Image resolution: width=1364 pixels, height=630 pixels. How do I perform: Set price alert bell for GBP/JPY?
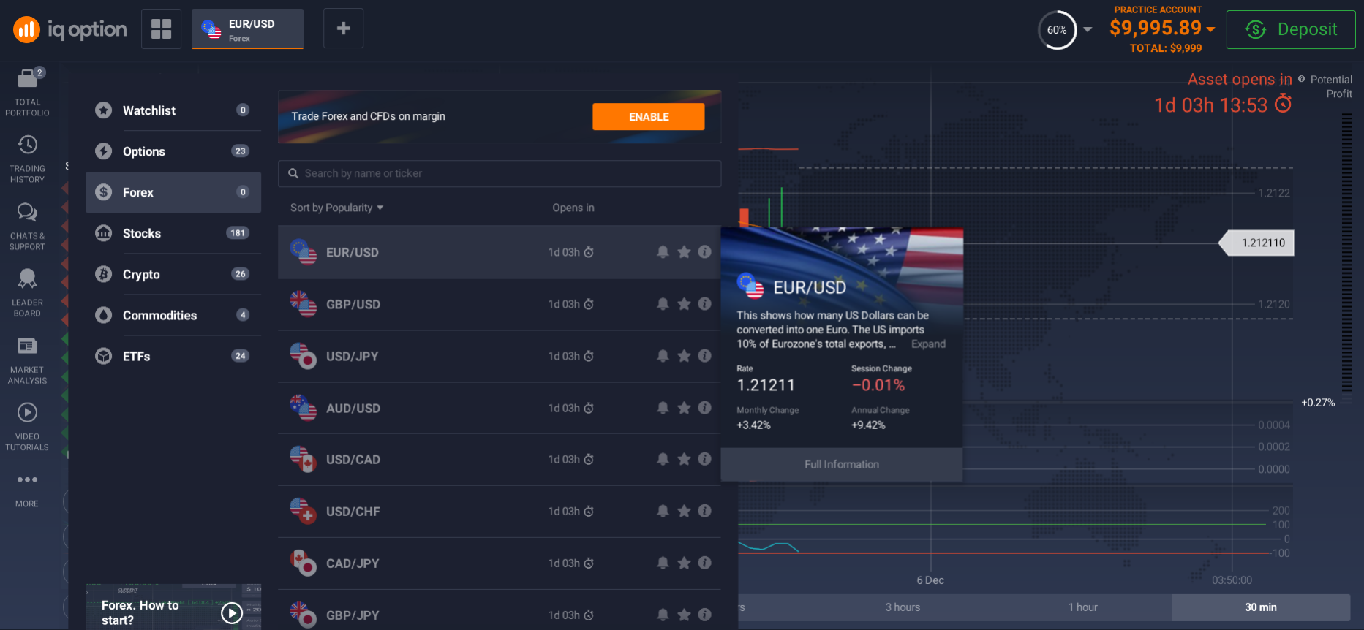pyautogui.click(x=663, y=615)
